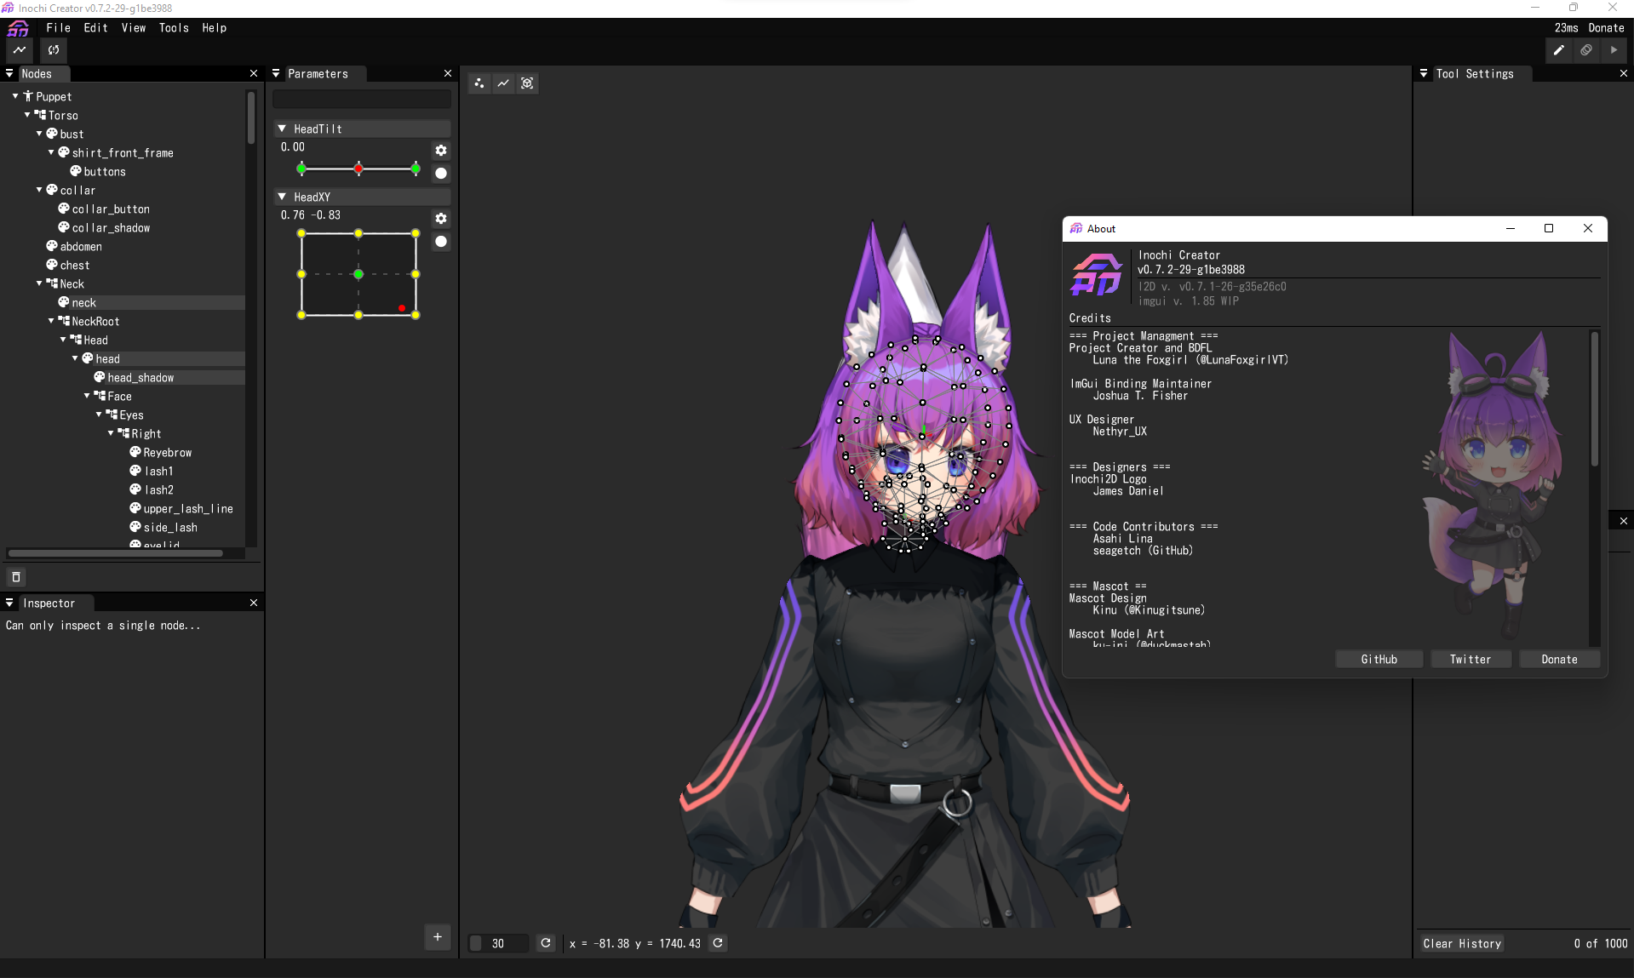
Task: Close the Parameters panel
Action: (x=448, y=74)
